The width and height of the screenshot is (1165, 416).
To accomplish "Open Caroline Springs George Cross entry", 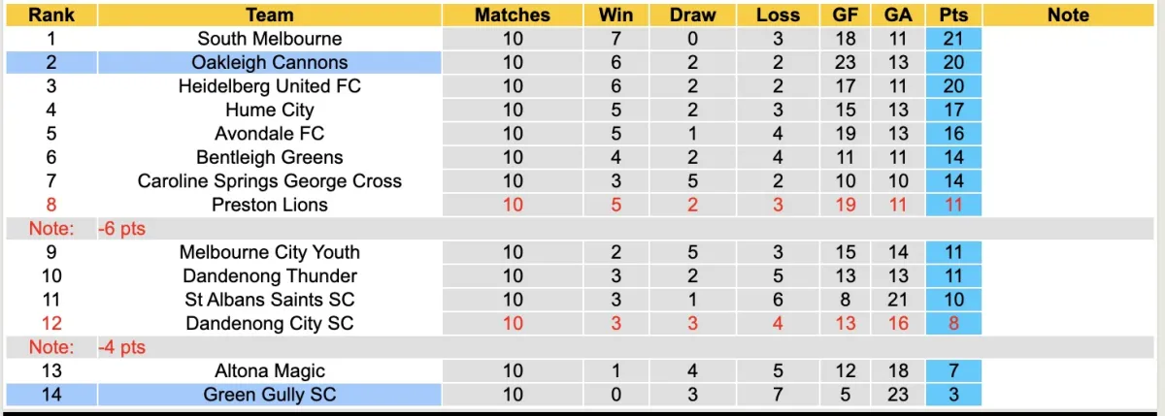I will pyautogui.click(x=269, y=180).
